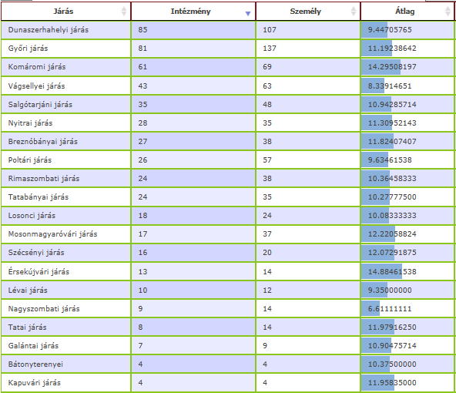
Task: Click the Személy value 137
Action: tap(270, 49)
